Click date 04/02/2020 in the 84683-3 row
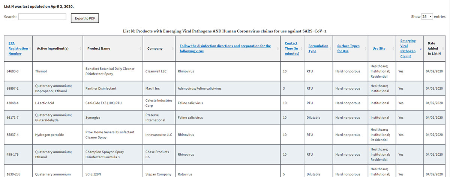 pyautogui.click(x=434, y=71)
